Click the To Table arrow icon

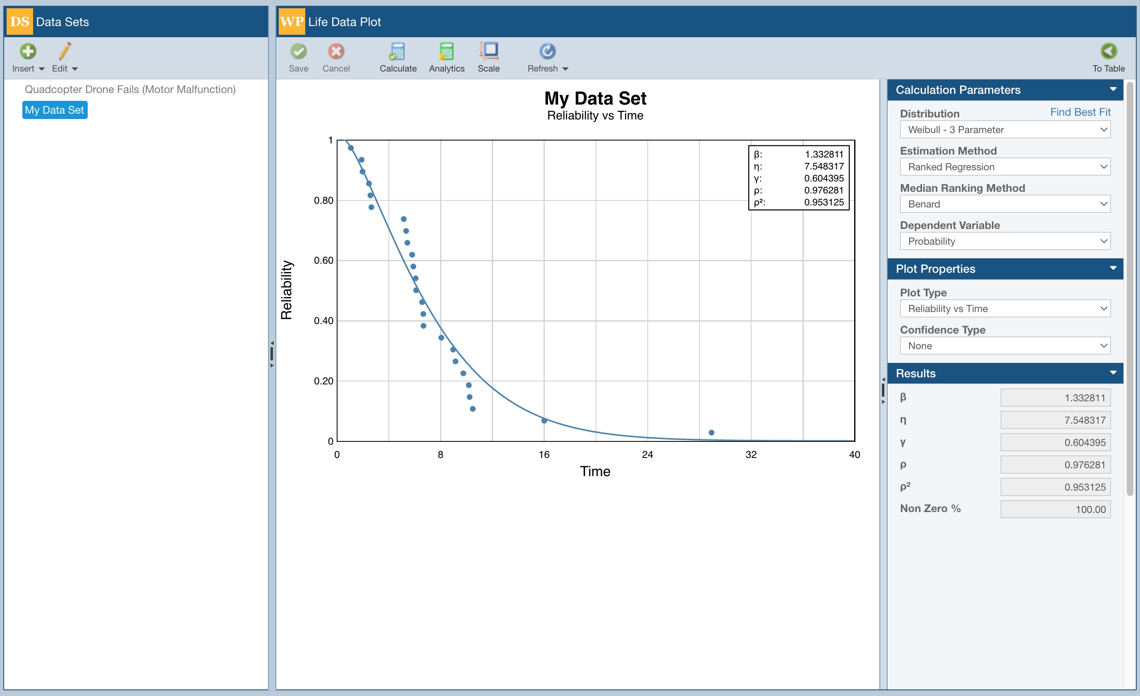(x=1108, y=51)
